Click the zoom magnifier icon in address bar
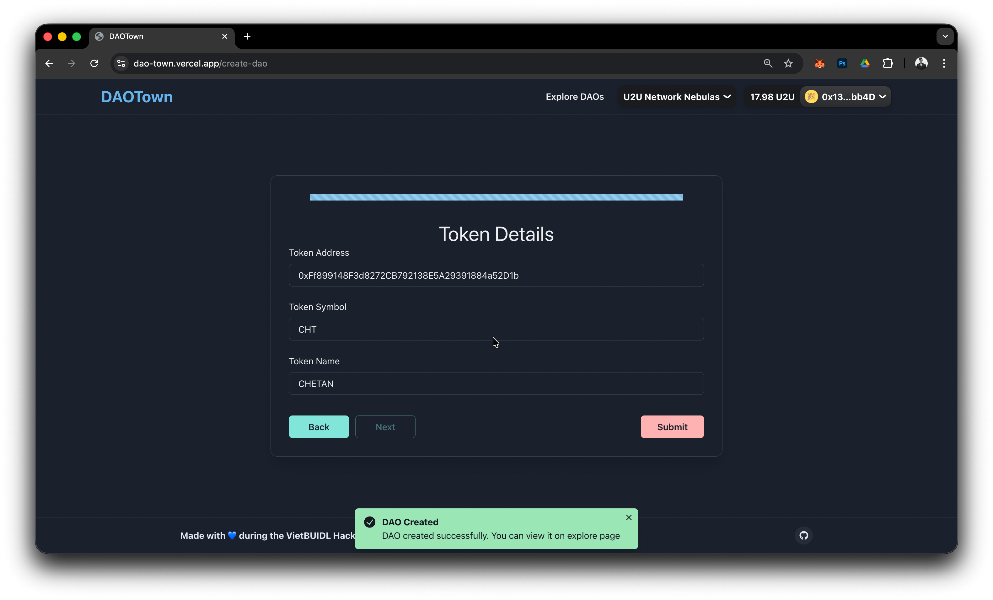The image size is (993, 600). 768,63
